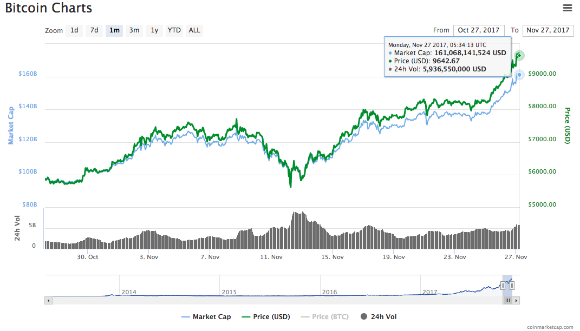Click the navigator scrollbar left arrow
Screen dimensions: 580x331
pyautogui.click(x=49, y=300)
